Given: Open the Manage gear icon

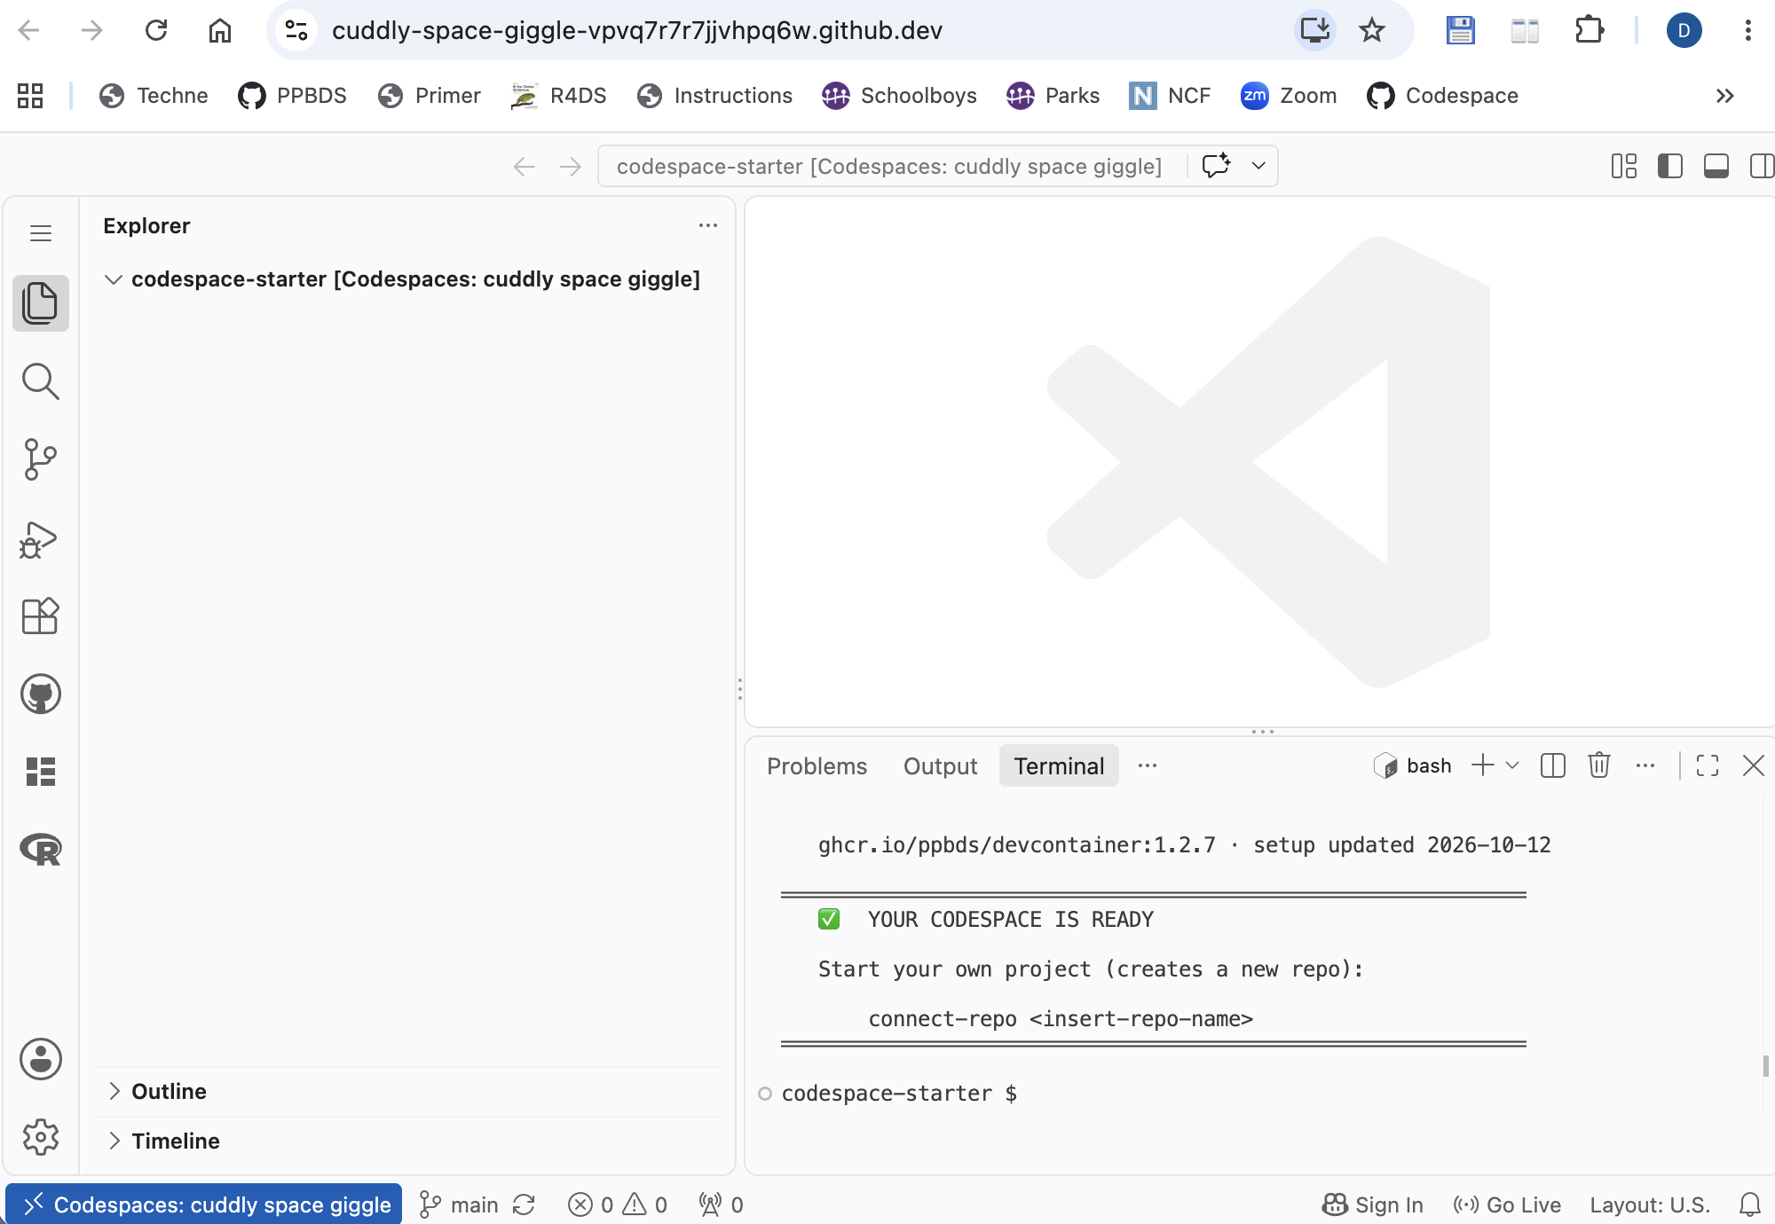Looking at the screenshot, I should point(41,1137).
